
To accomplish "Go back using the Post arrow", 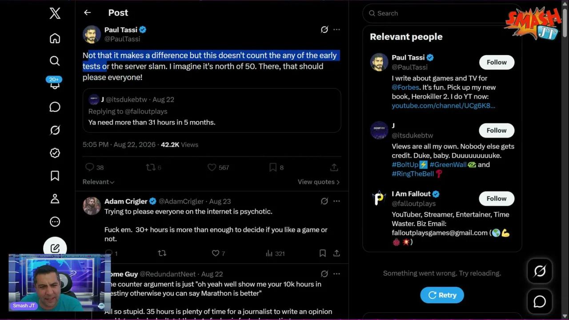I will [x=87, y=13].
